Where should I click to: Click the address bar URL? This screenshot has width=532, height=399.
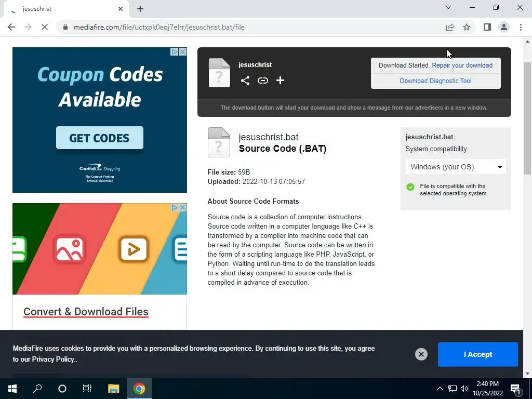159,27
